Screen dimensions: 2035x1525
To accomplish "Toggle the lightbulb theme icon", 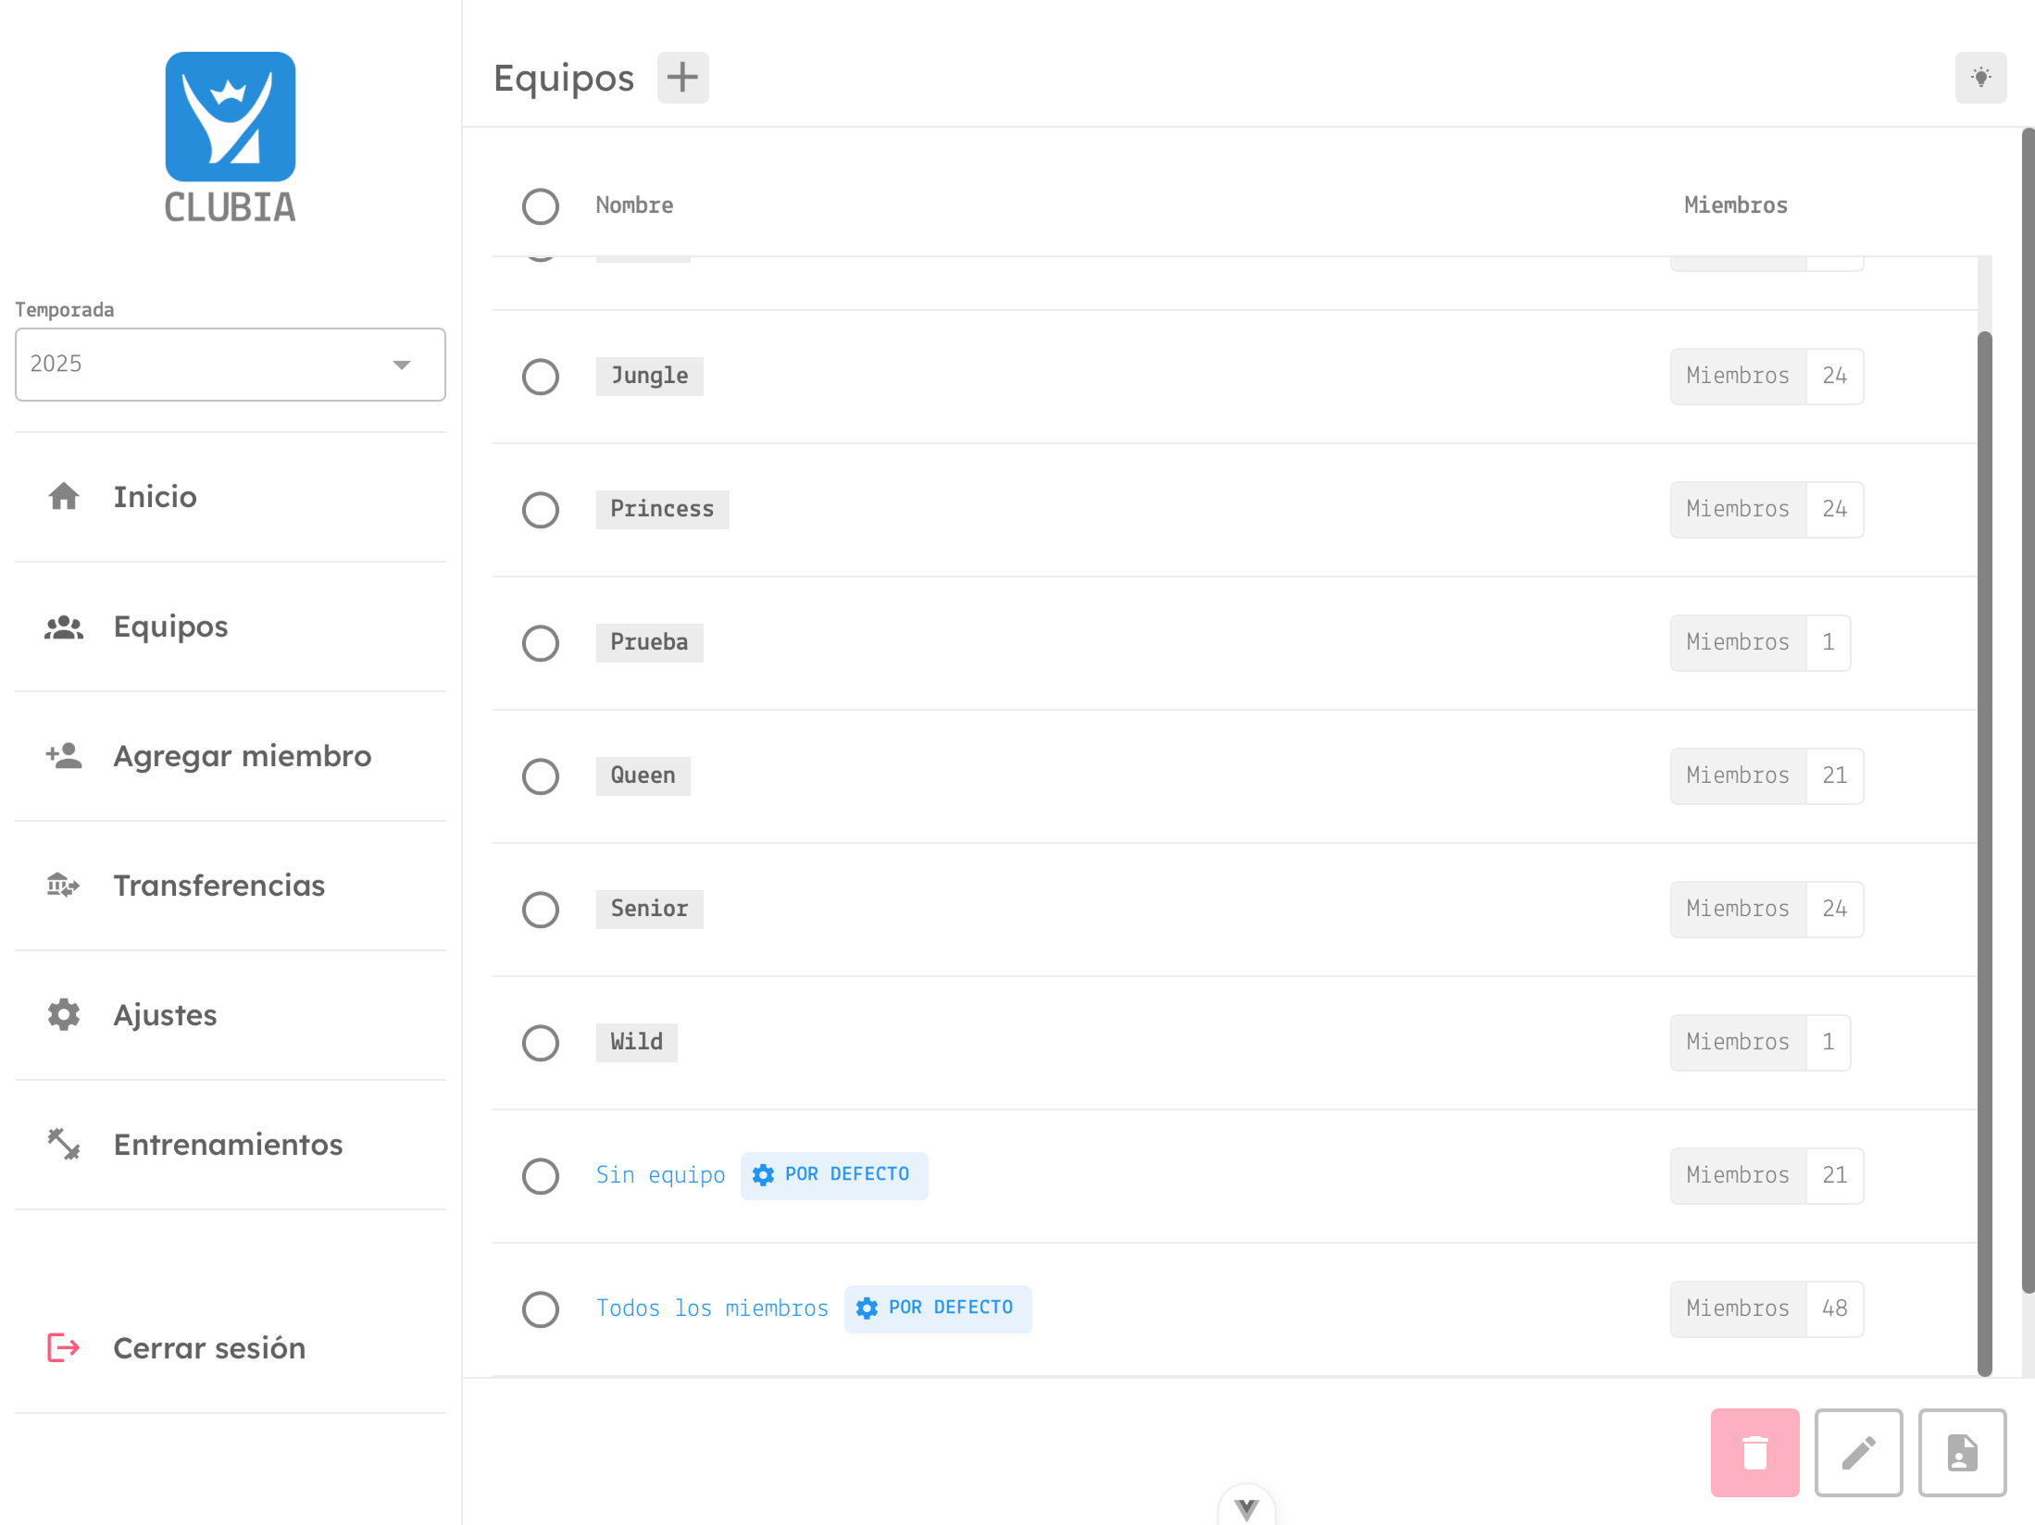I will (1980, 78).
